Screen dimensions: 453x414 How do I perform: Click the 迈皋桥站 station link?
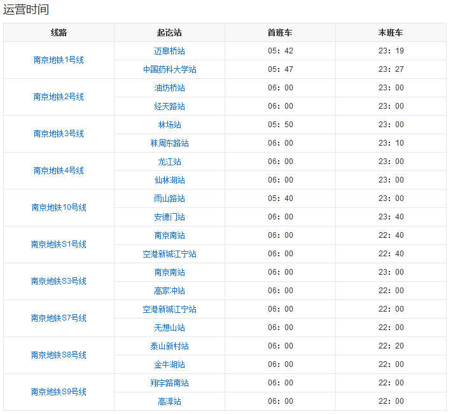(x=169, y=51)
